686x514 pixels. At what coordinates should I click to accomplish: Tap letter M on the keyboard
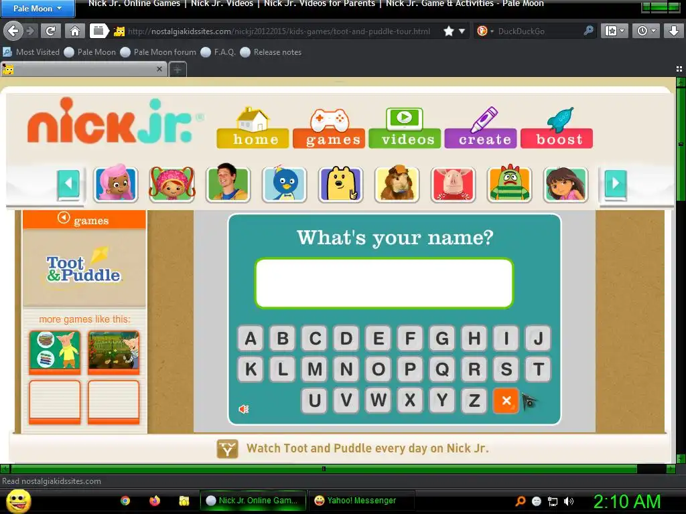click(315, 369)
